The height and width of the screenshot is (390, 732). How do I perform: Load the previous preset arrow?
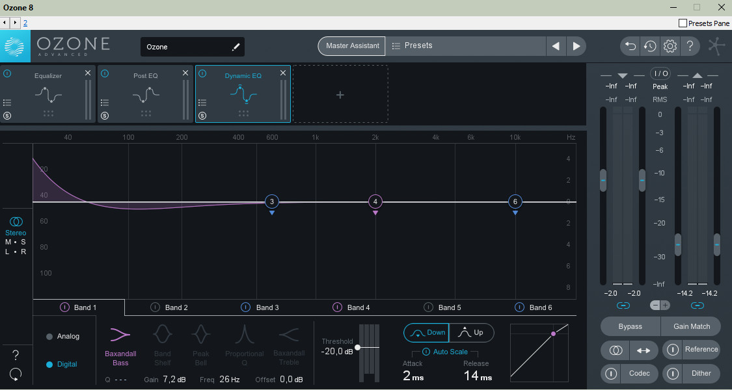pos(556,46)
